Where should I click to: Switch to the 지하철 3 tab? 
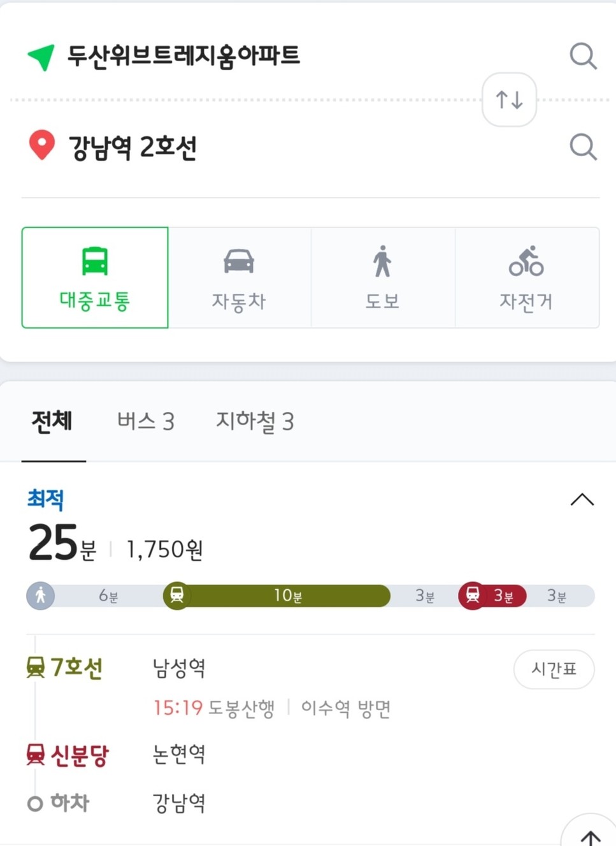click(255, 421)
